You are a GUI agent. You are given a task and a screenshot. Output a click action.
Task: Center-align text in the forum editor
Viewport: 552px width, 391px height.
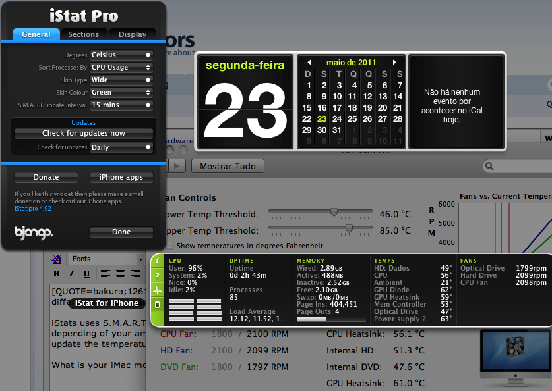point(121,274)
